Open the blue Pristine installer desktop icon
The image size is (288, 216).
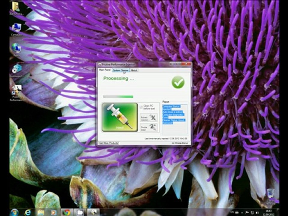[16, 71]
